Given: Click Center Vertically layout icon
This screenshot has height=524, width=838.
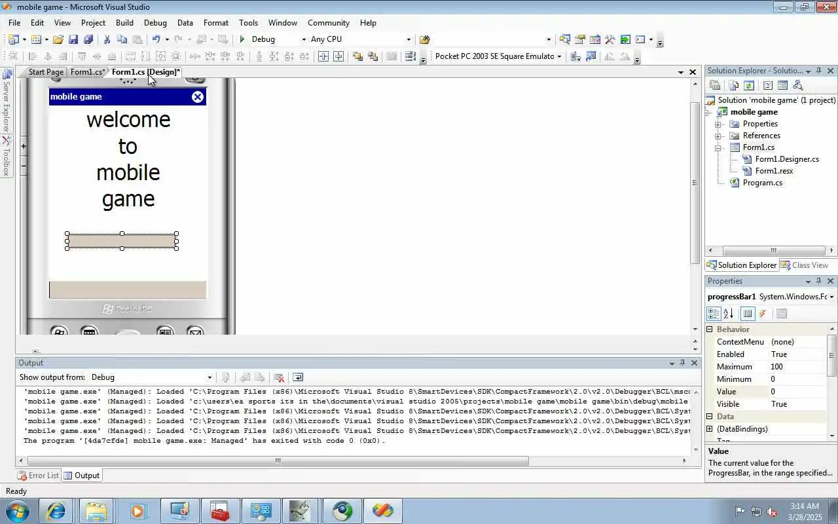Looking at the screenshot, I should (338, 56).
